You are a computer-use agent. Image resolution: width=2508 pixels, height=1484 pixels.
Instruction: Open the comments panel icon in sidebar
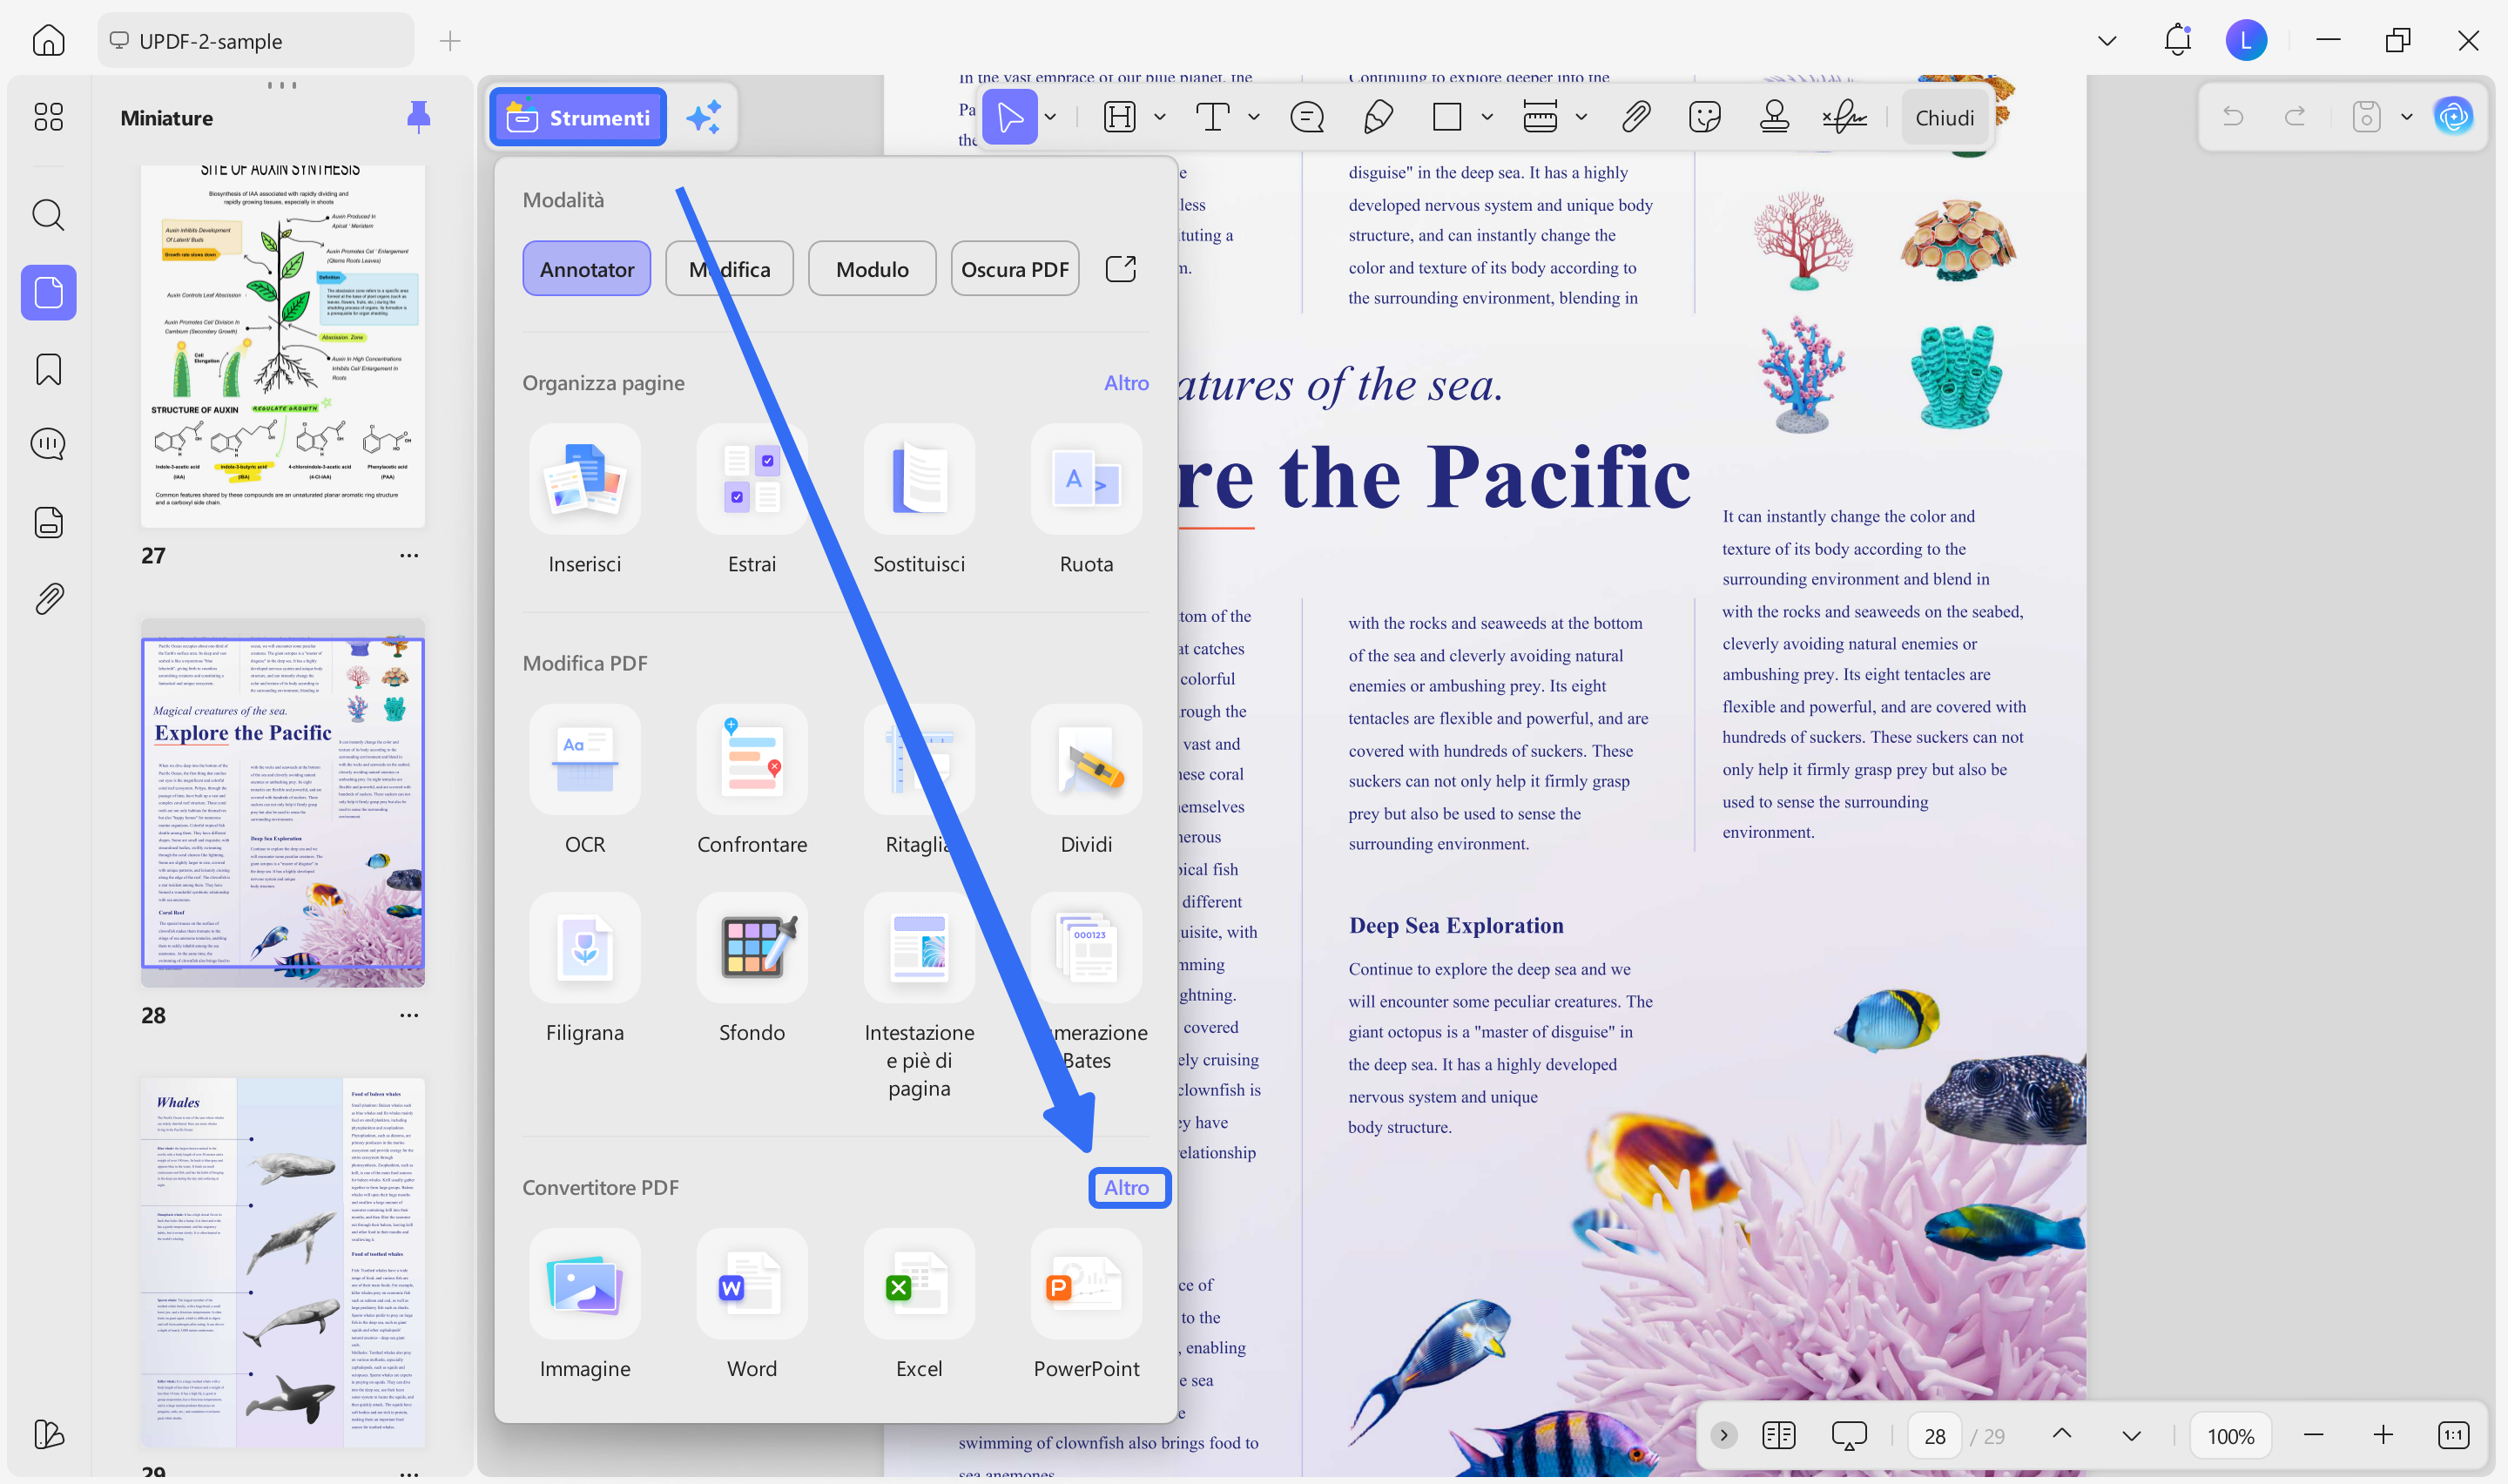coord(48,444)
